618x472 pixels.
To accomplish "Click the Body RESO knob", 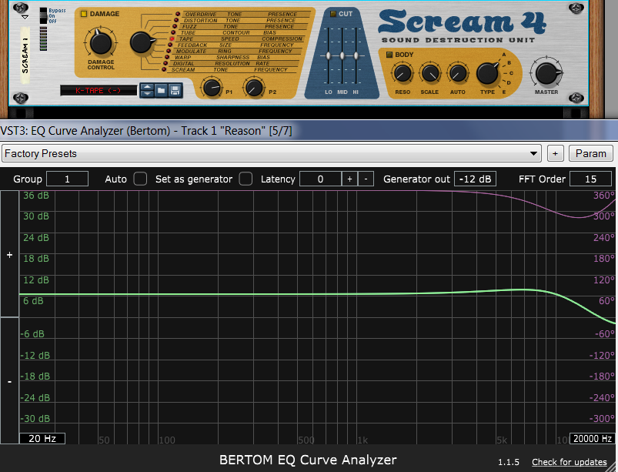I will (403, 73).
